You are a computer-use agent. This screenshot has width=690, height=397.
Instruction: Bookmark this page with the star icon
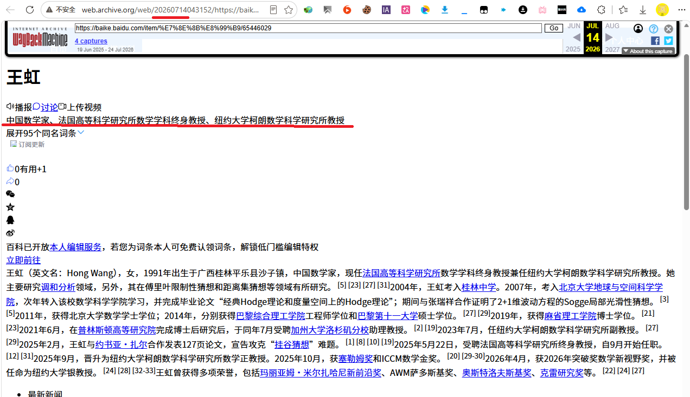(289, 10)
